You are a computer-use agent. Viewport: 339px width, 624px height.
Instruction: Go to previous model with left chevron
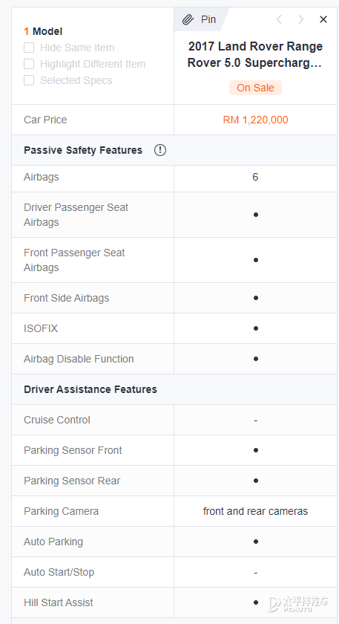tap(279, 19)
